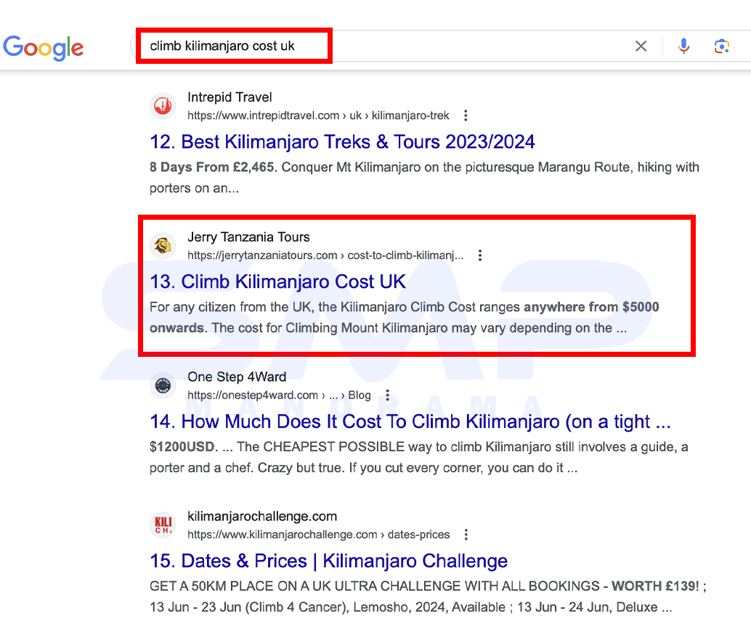Open three-dot menu for Jerry Tanzania Tours
751x631 pixels.
point(480,255)
